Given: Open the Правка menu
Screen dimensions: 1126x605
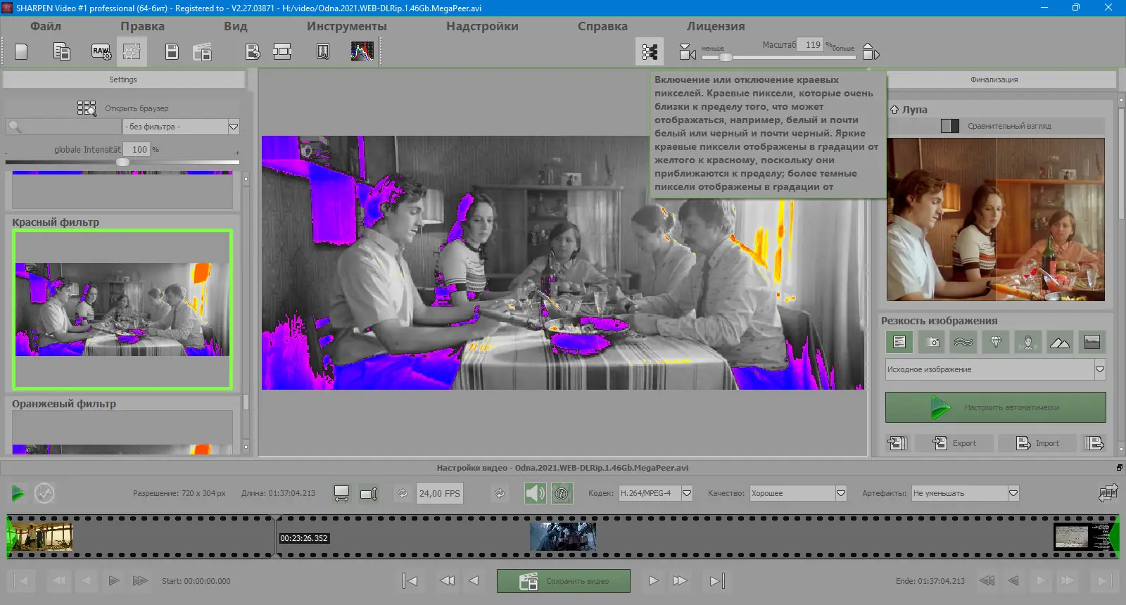Looking at the screenshot, I should [x=142, y=26].
